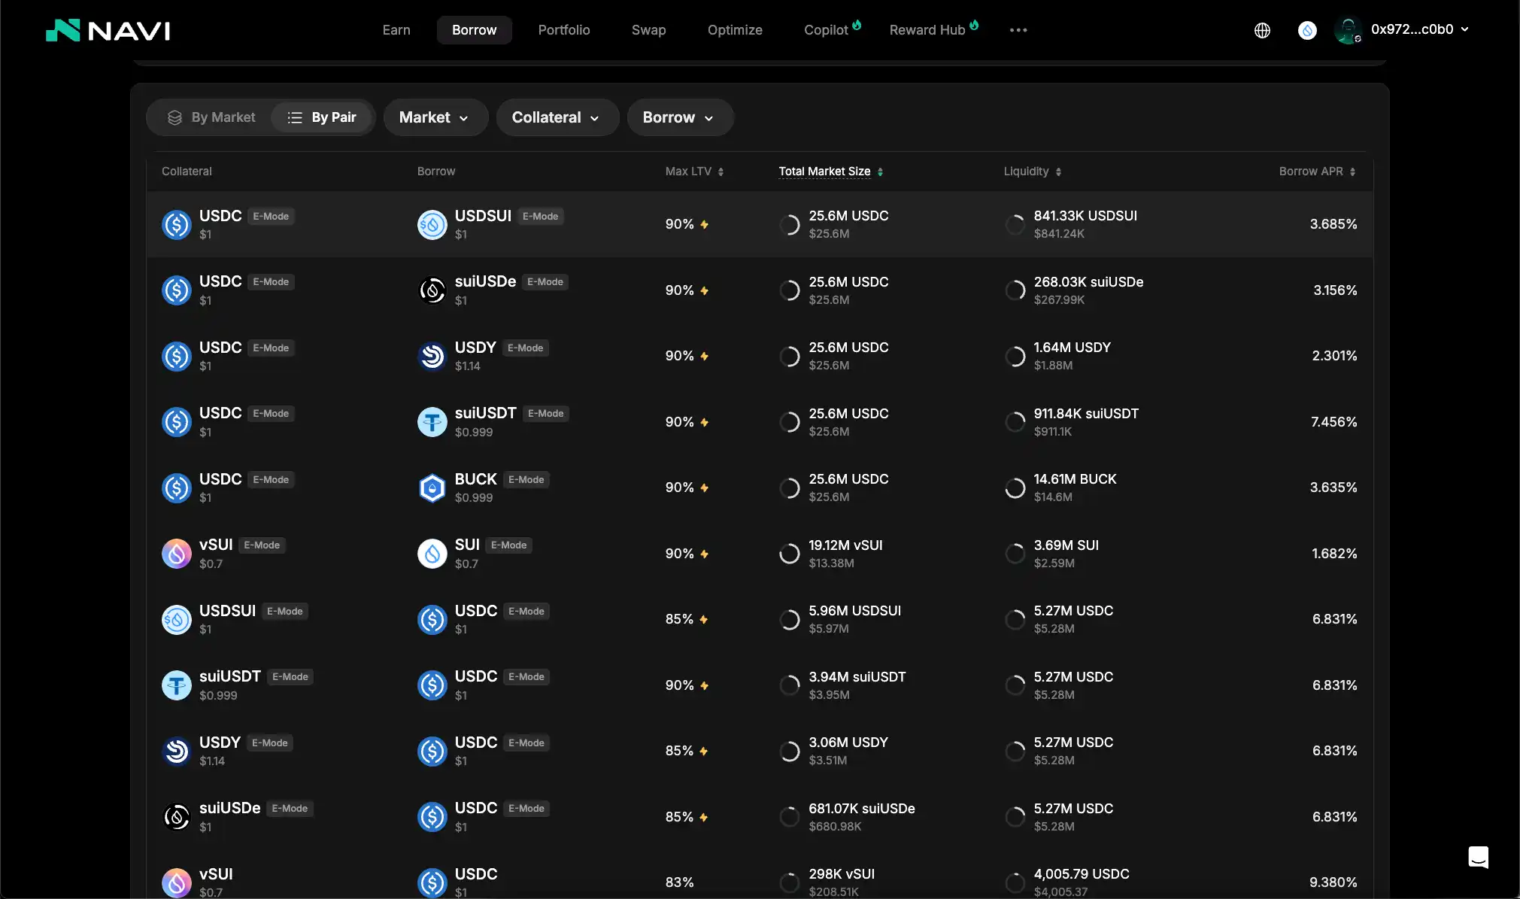
Task: Click the 3.94M suiUSDT market size
Action: pyautogui.click(x=857, y=677)
